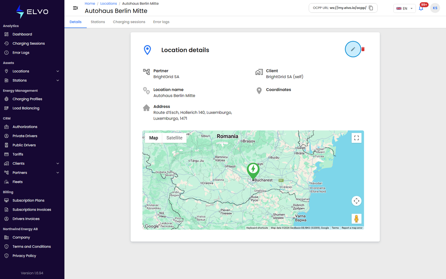Click the partner value BrightGrid SA
The height and width of the screenshot is (279, 446).
click(x=166, y=77)
